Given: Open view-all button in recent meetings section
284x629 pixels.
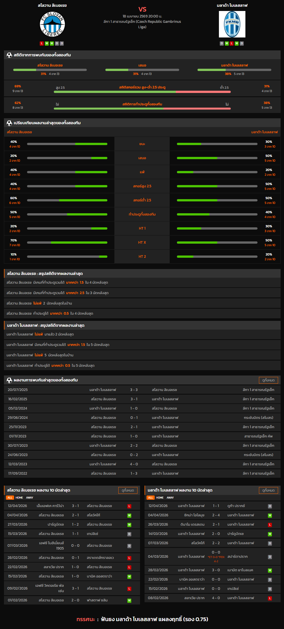Looking at the screenshot, I should (268, 380).
